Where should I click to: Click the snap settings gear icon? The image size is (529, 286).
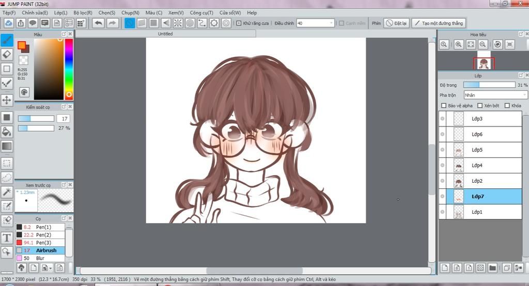click(226, 23)
